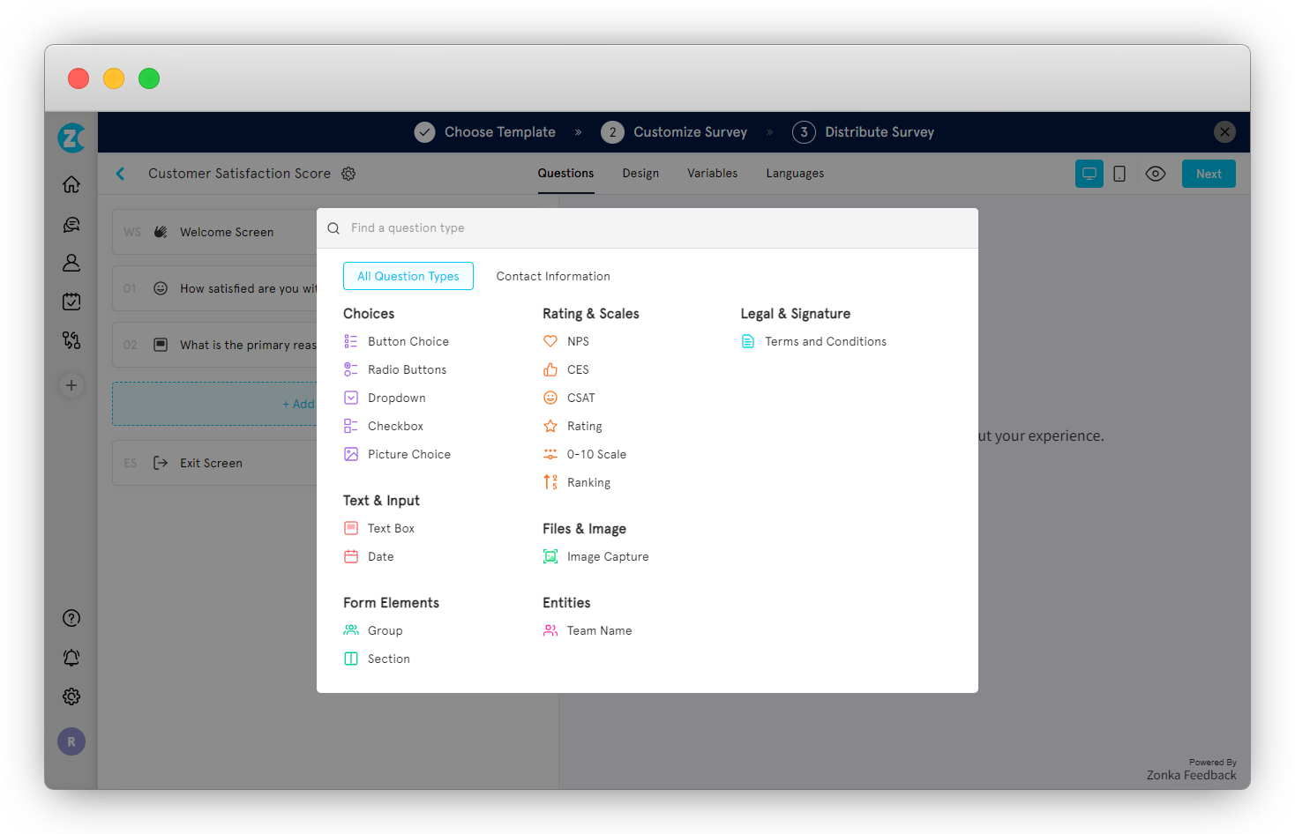Add a Terms and Conditions element
The height and width of the screenshot is (834, 1295).
point(826,341)
